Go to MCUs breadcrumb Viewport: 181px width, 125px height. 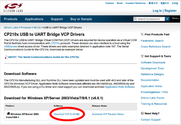(37, 27)
